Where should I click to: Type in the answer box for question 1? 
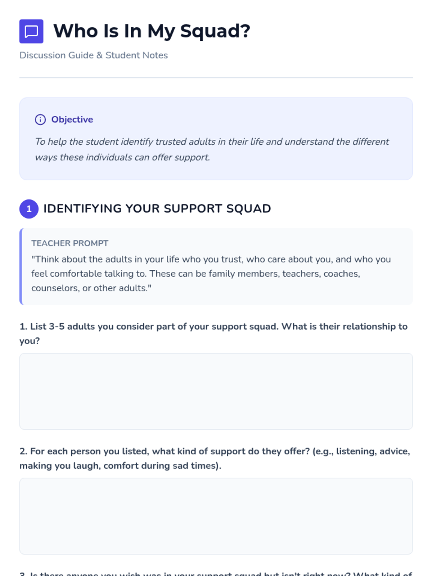[x=216, y=391]
